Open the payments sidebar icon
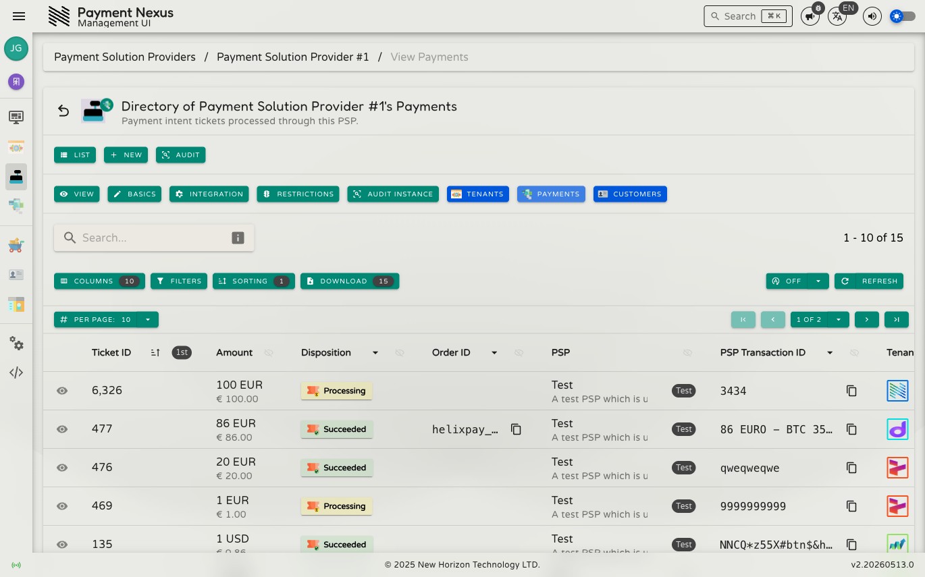 point(16,206)
